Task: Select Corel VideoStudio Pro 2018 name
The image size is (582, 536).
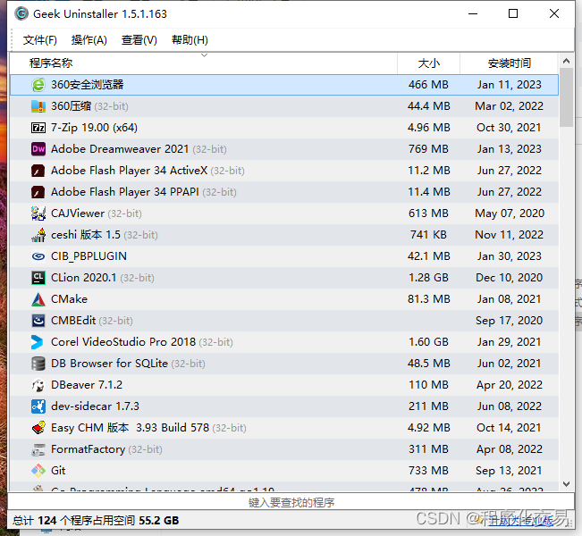Action: [123, 342]
